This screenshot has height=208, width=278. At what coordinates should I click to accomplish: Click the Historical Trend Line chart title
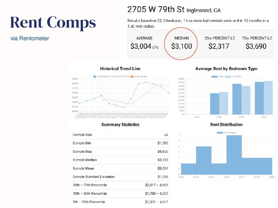(x=120, y=68)
